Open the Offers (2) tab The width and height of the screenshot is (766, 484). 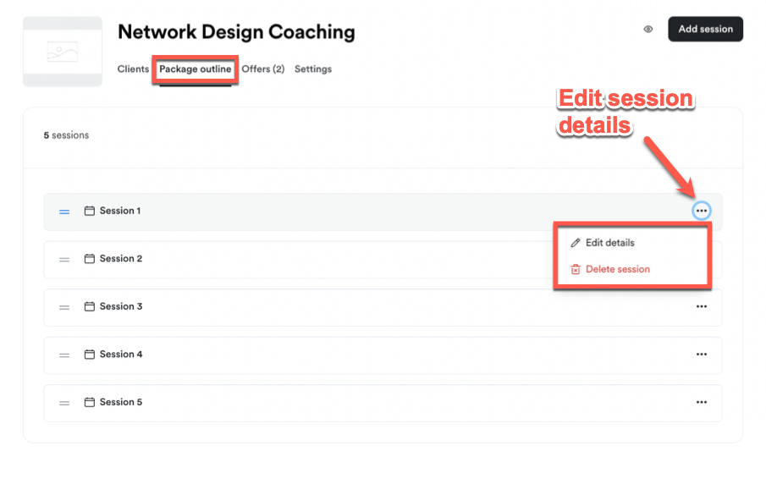[x=263, y=69]
